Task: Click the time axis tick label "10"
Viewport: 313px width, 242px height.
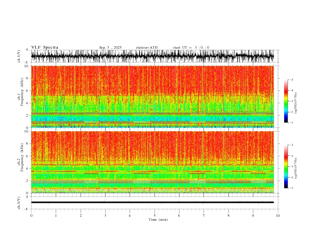Action: pos(278,216)
